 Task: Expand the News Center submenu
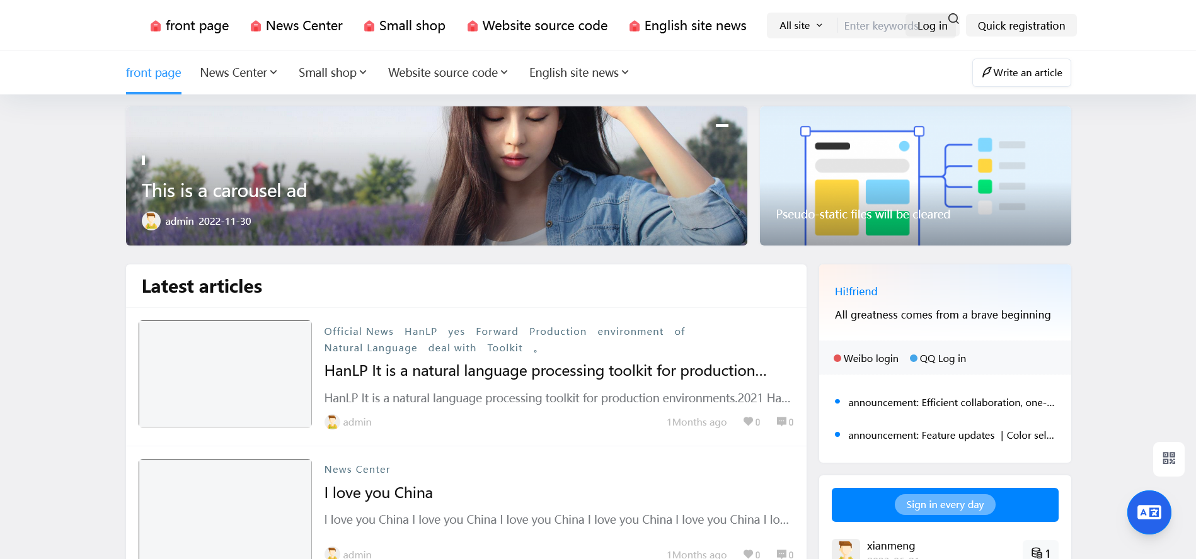pos(239,72)
